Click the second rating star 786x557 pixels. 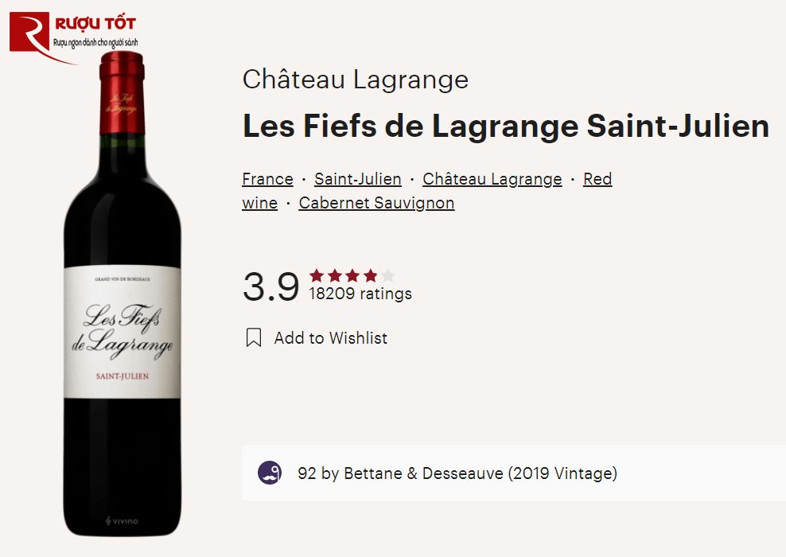(333, 275)
